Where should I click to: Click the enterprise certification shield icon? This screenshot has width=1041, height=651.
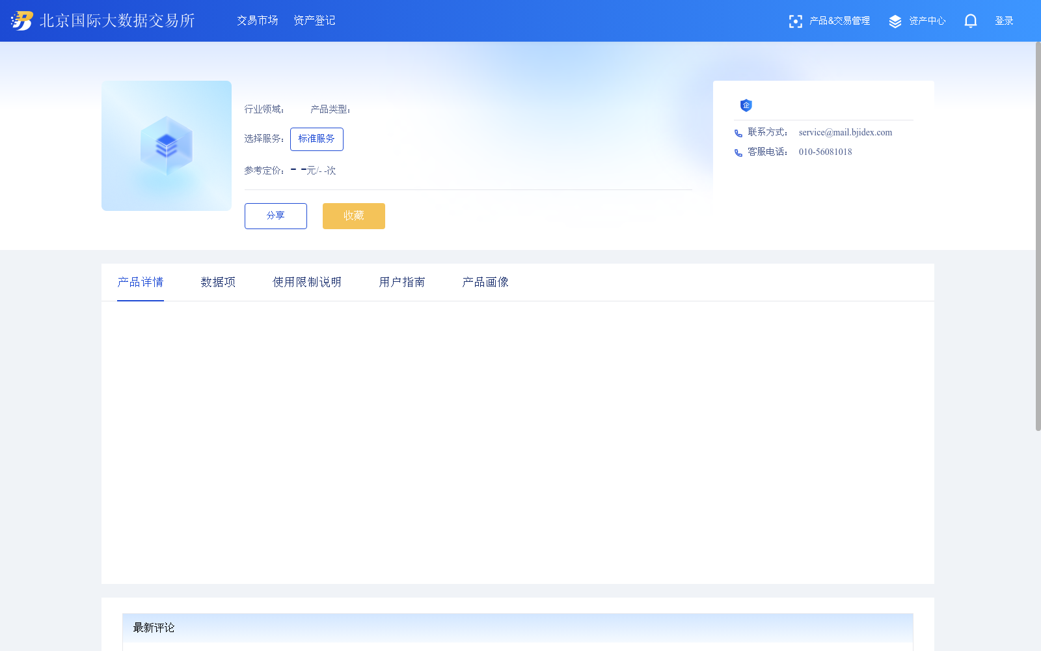[746, 105]
